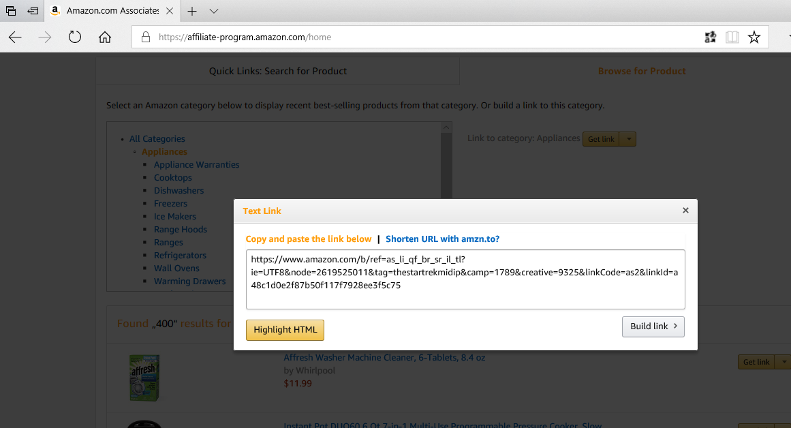Viewport: 791px width, 428px height.
Task: Open dropdown beside Affresh product Get link
Action: (784, 362)
